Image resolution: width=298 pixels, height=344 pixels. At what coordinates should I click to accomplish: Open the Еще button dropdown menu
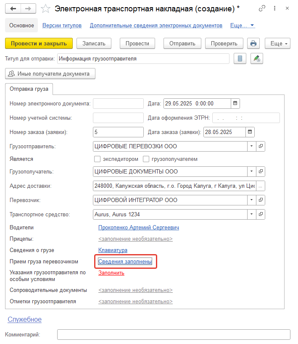[277, 43]
